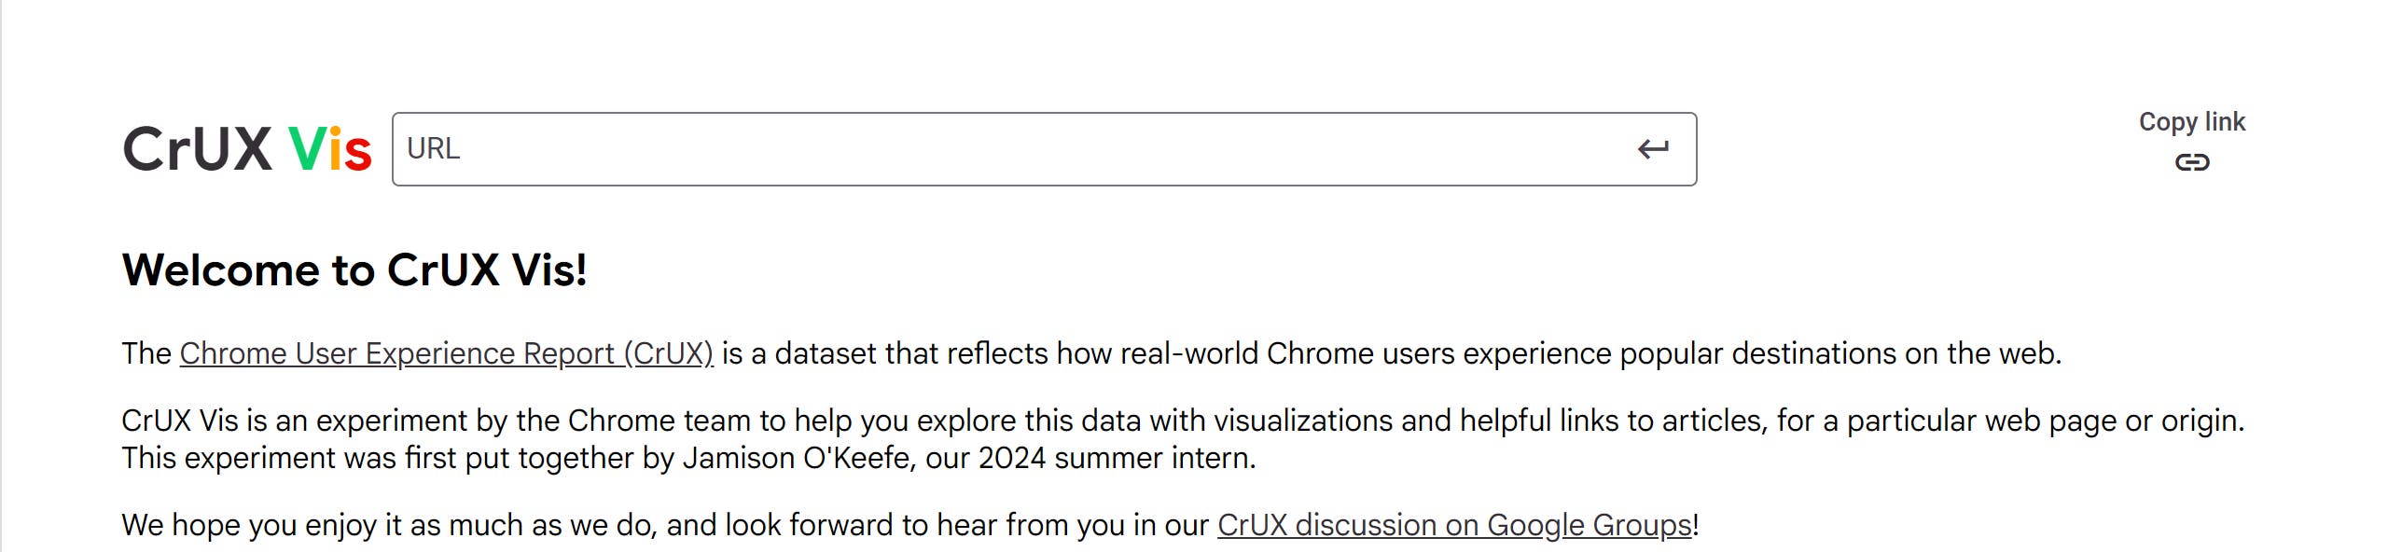2388x552 pixels.
Task: Open the Chrome User Experience Report (CrUX) link
Action: [x=447, y=353]
